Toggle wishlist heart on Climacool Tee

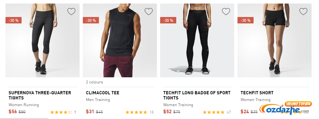tap(149, 11)
